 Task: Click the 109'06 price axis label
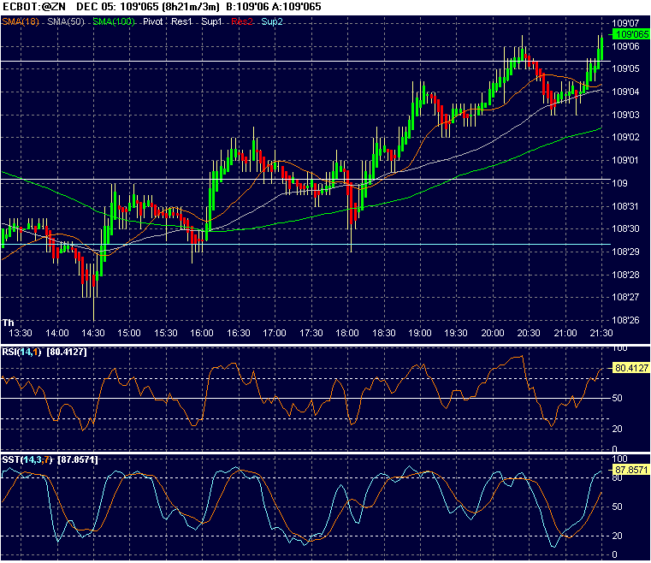click(x=625, y=46)
